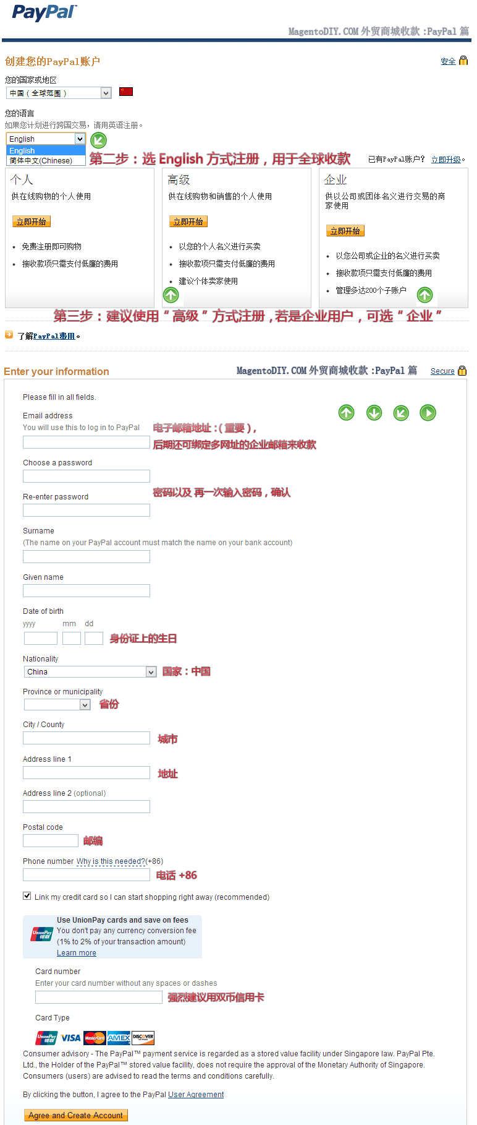
Task: Select VISA card type icon
Action: click(70, 1038)
